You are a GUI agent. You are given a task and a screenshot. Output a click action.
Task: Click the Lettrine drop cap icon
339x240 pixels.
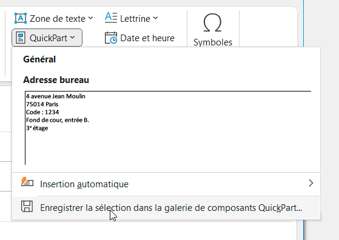[x=111, y=18]
